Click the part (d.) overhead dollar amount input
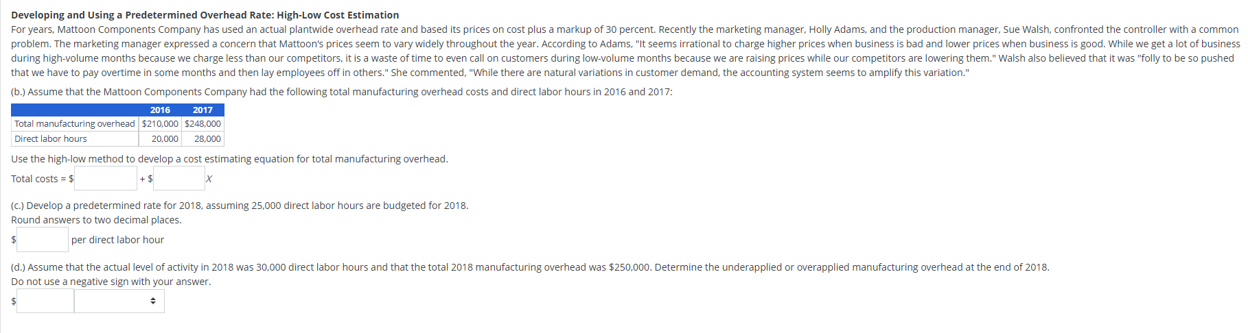The width and height of the screenshot is (1248, 333). 45,301
